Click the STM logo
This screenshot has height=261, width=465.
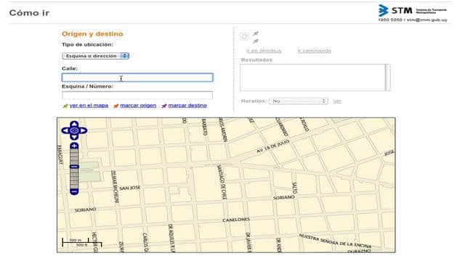tap(412, 11)
